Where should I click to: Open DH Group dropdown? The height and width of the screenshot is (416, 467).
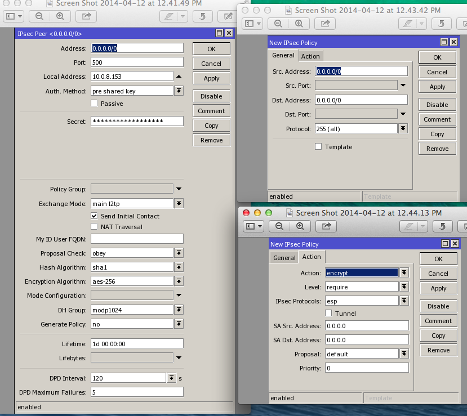coord(179,310)
